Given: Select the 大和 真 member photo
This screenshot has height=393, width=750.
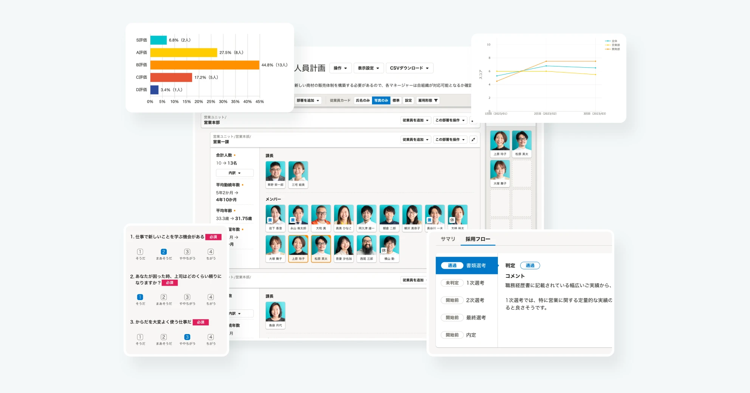Looking at the screenshot, I should tap(321, 218).
